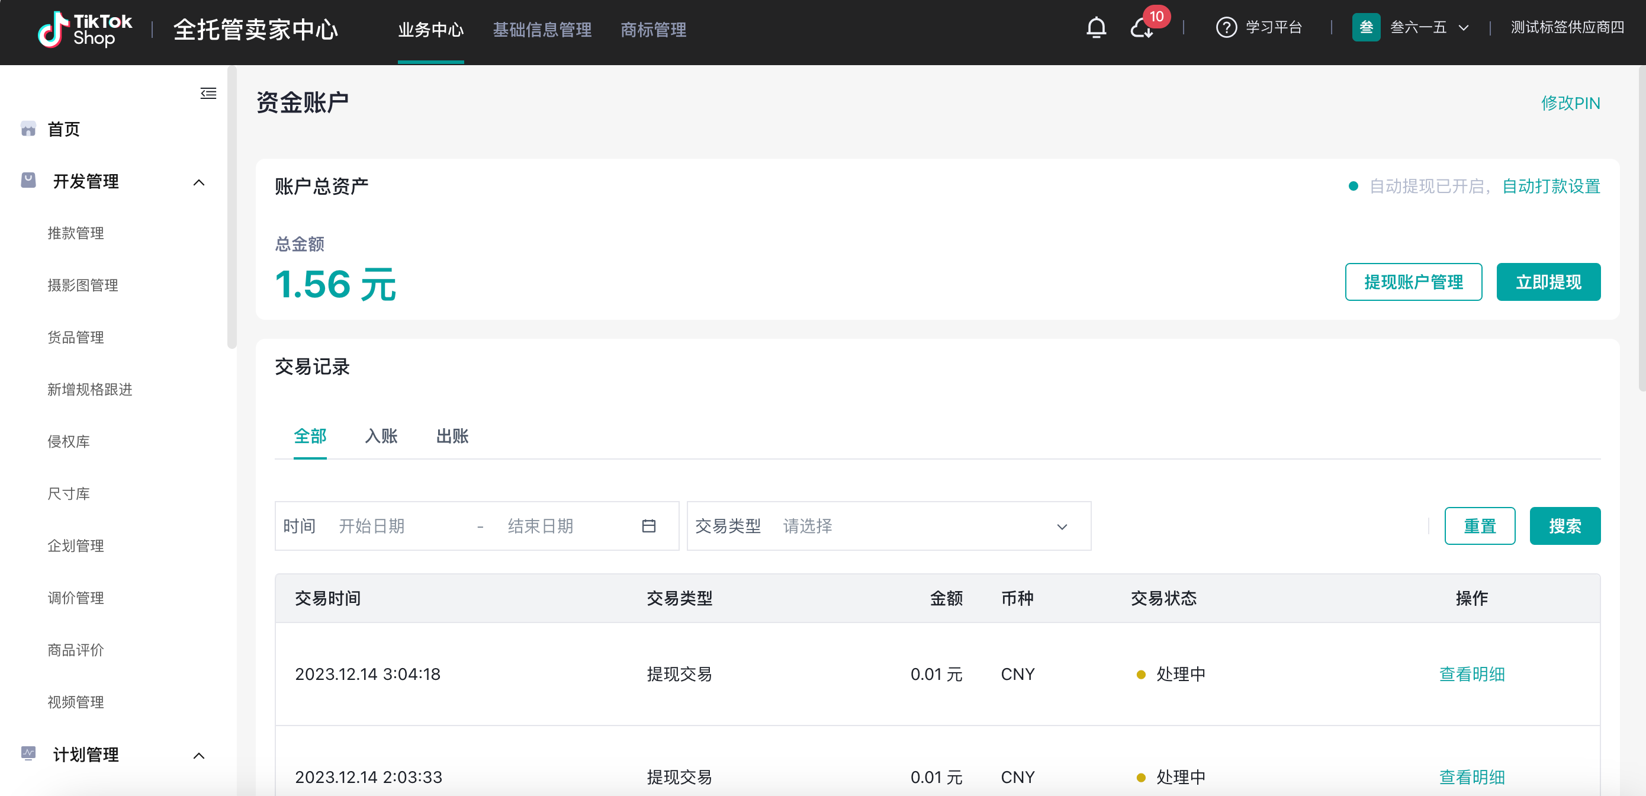This screenshot has width=1646, height=796.
Task: Select the 全部 transactions tab
Action: click(x=310, y=436)
